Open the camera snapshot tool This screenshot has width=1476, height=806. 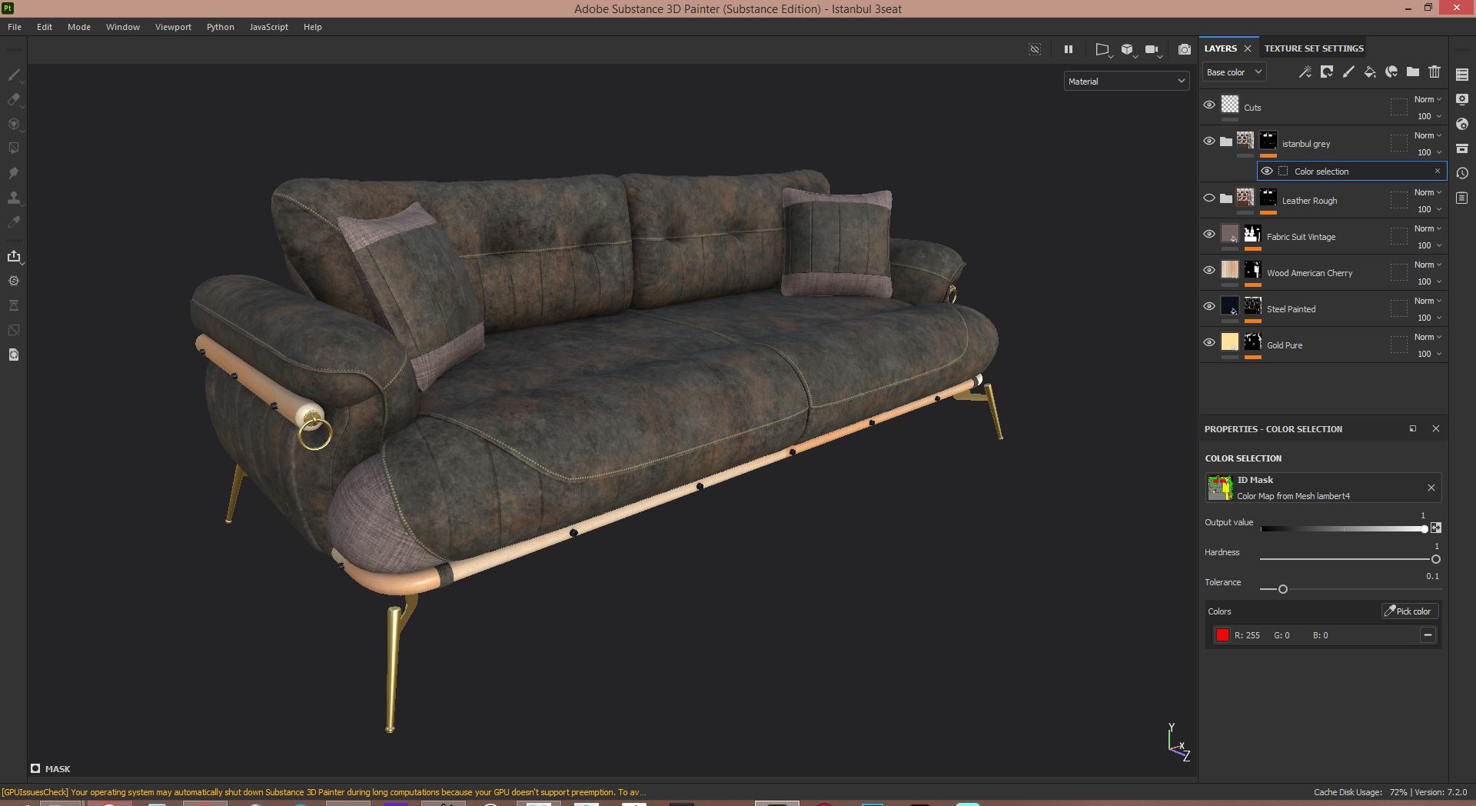point(1185,49)
